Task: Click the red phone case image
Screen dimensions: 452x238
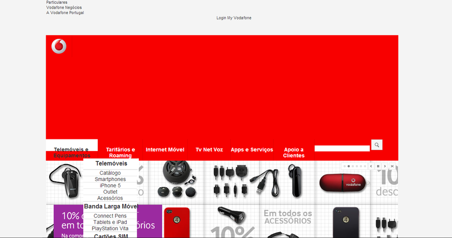Action: [177, 223]
